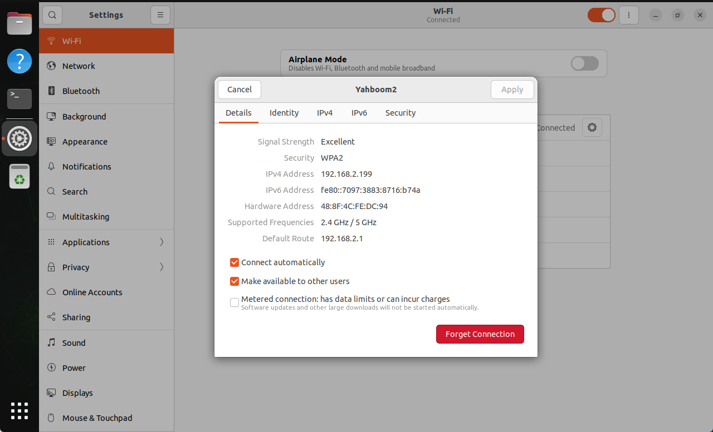Open Online Accounts in sidebar
713x432 pixels.
point(106,292)
